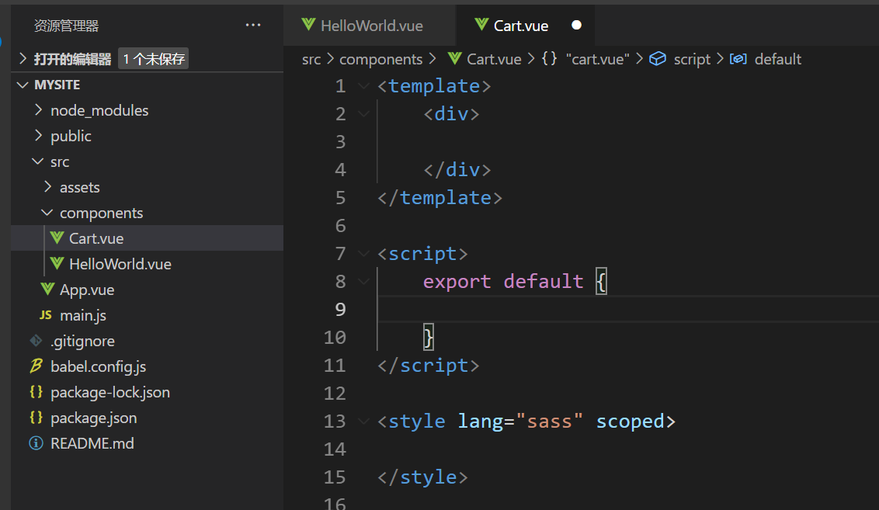The height and width of the screenshot is (510, 879).
Task: Fold the script block at line 7
Action: (x=363, y=254)
